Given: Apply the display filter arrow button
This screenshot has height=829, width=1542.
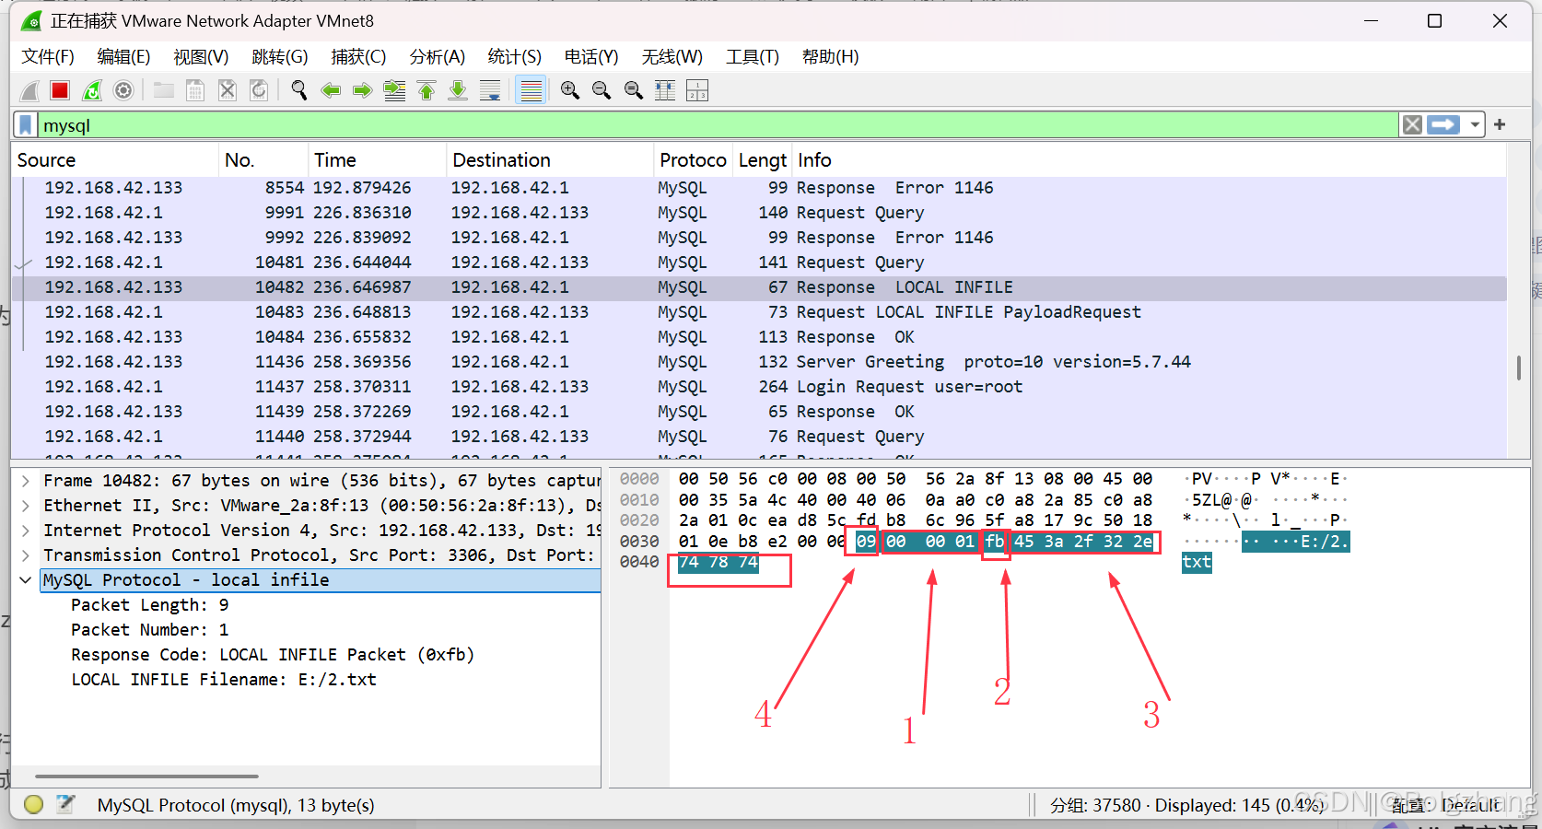Looking at the screenshot, I should [x=1443, y=125].
